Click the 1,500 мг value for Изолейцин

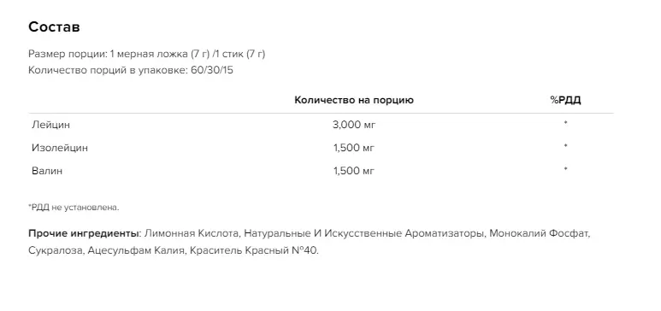pos(354,148)
